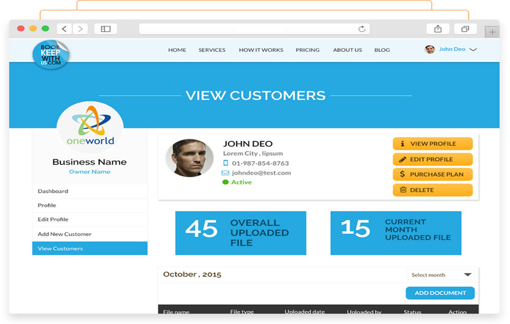
Task: Show all tabs overview icon
Action: pos(465,29)
